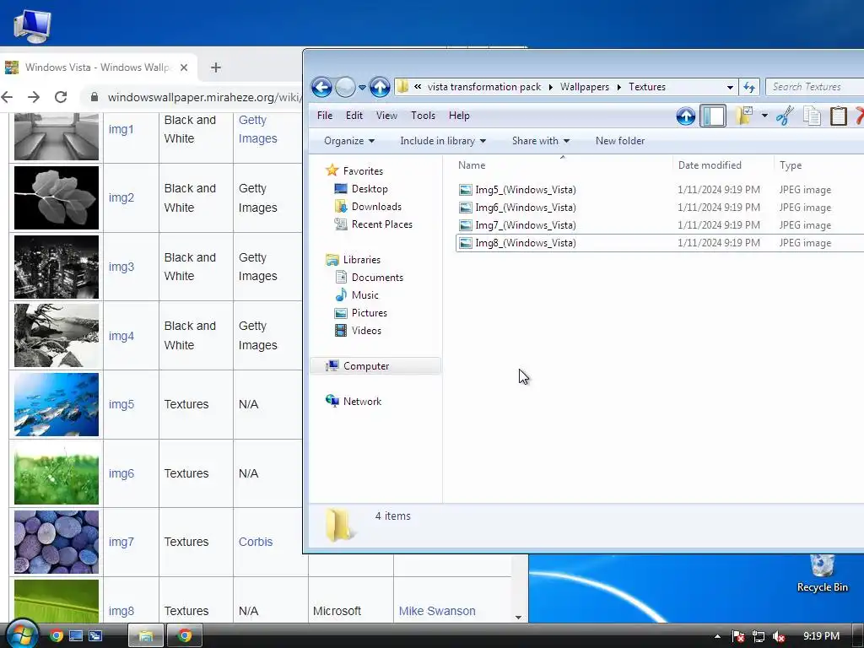864x648 pixels.
Task: Click the muted volume tray icon
Action: 778,636
